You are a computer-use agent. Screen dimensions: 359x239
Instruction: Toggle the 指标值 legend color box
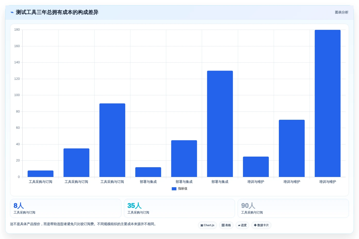pyautogui.click(x=174, y=189)
